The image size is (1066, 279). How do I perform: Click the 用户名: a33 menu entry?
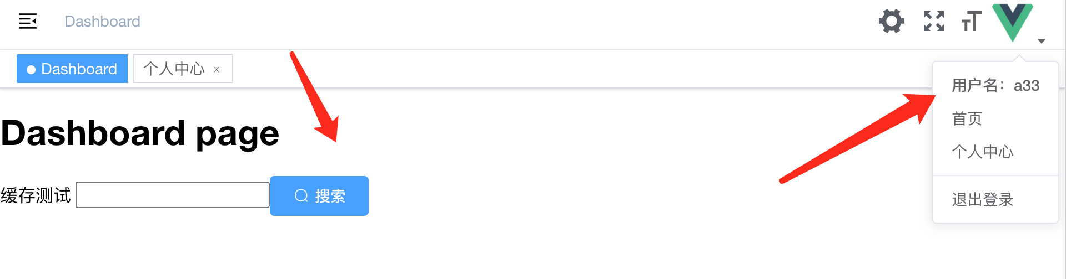(x=995, y=86)
